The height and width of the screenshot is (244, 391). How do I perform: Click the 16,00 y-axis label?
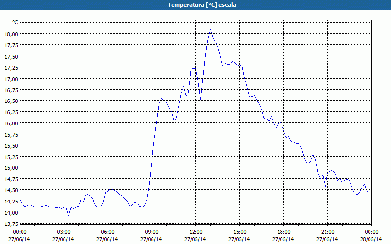click(x=11, y=123)
